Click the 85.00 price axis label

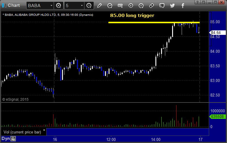(215, 22)
